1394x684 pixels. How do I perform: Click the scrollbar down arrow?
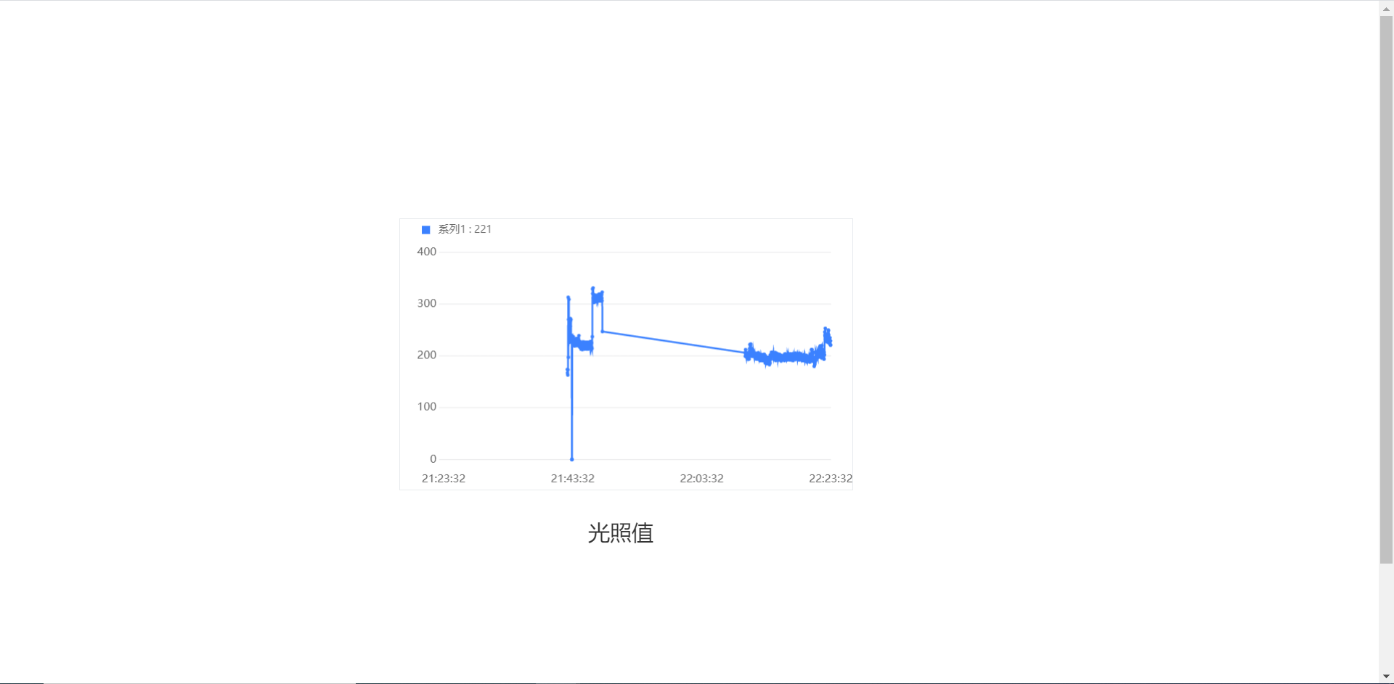coord(1386,677)
